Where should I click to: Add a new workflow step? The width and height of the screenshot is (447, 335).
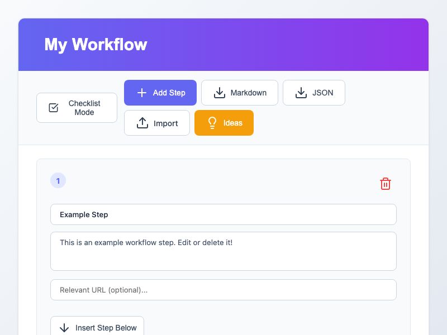coord(160,93)
